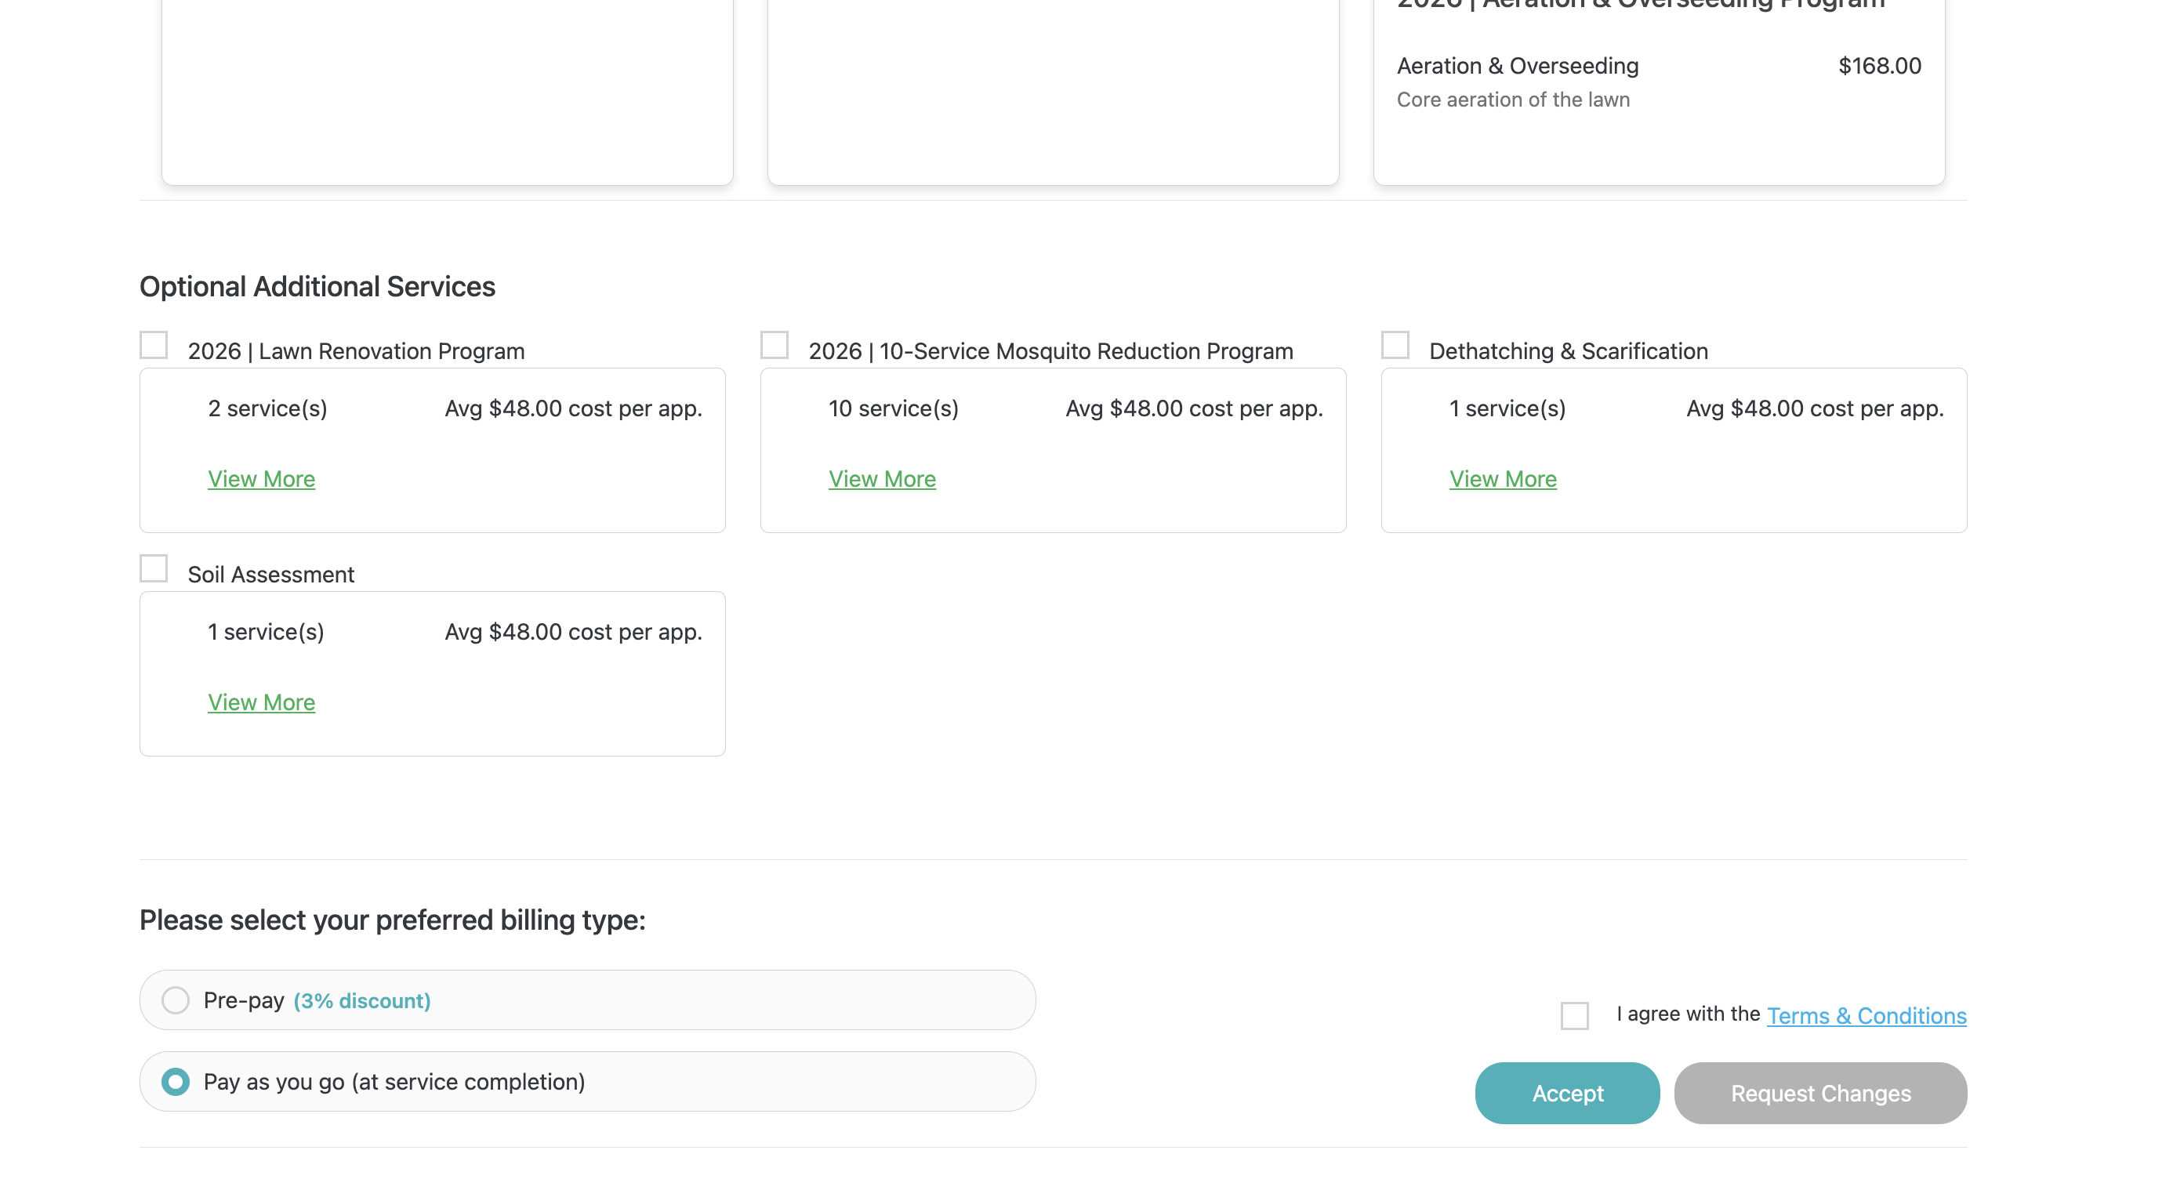This screenshot has width=2184, height=1201.
Task: Open the Terms & Conditions link
Action: click(1866, 1015)
